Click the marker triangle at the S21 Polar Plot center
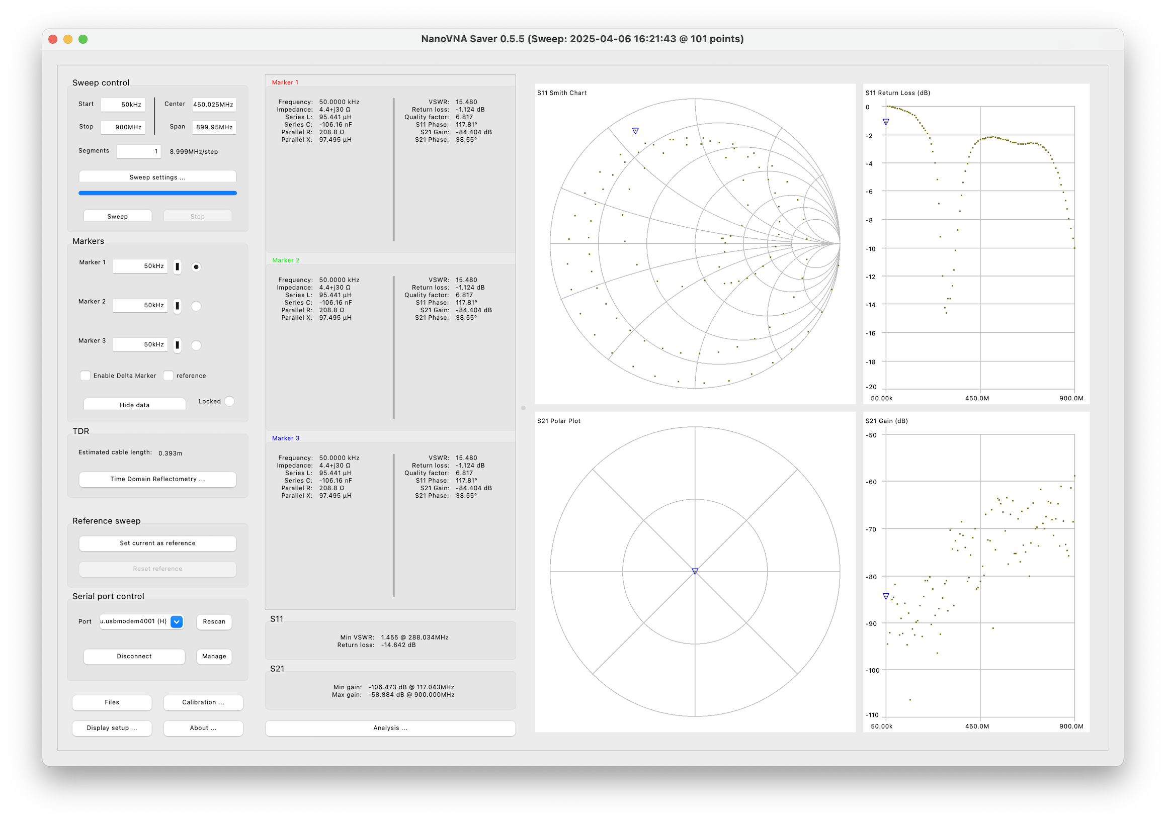The width and height of the screenshot is (1166, 822). click(695, 571)
